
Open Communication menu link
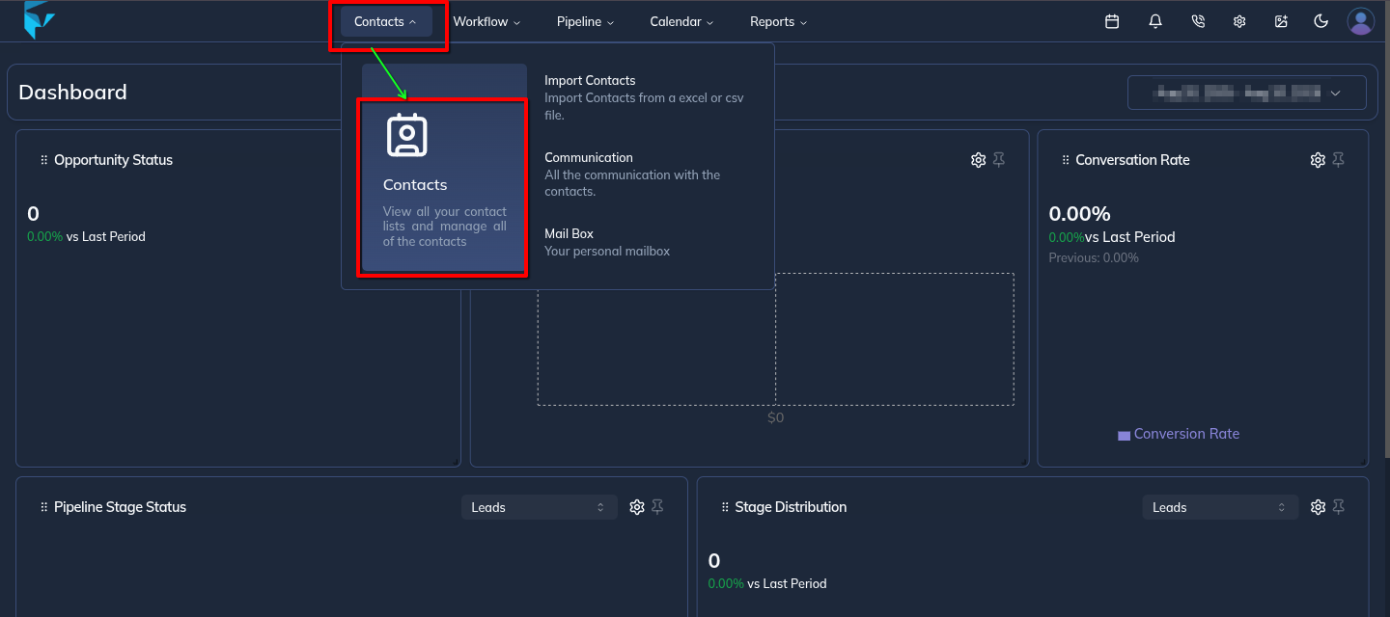click(x=588, y=158)
